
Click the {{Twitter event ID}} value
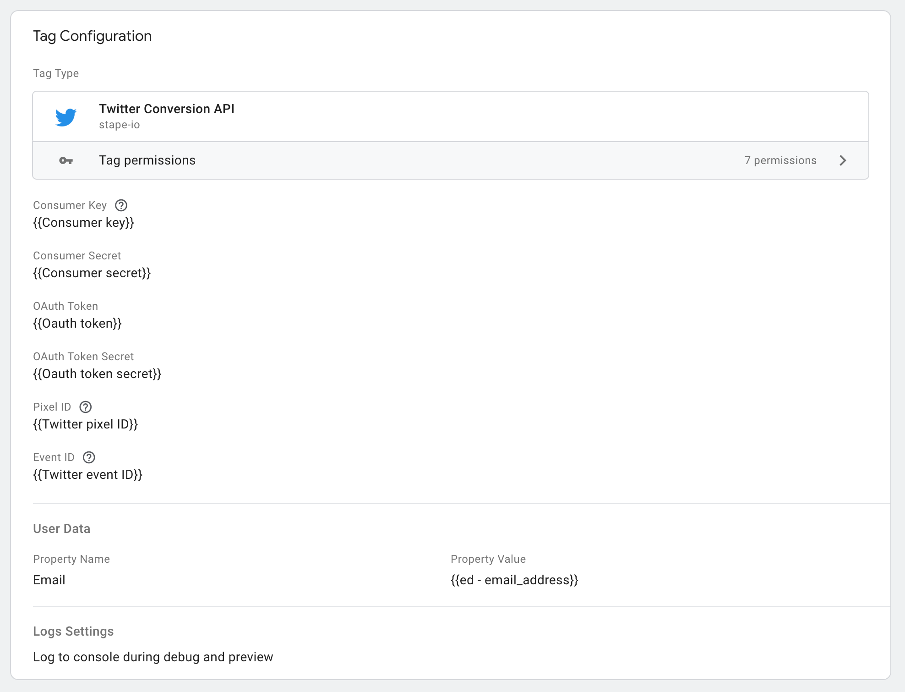(87, 475)
